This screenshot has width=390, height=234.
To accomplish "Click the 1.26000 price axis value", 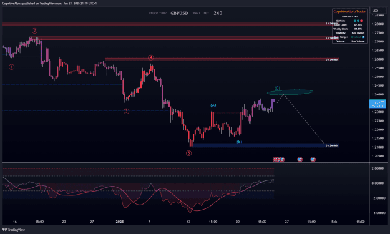I will click(x=378, y=59).
